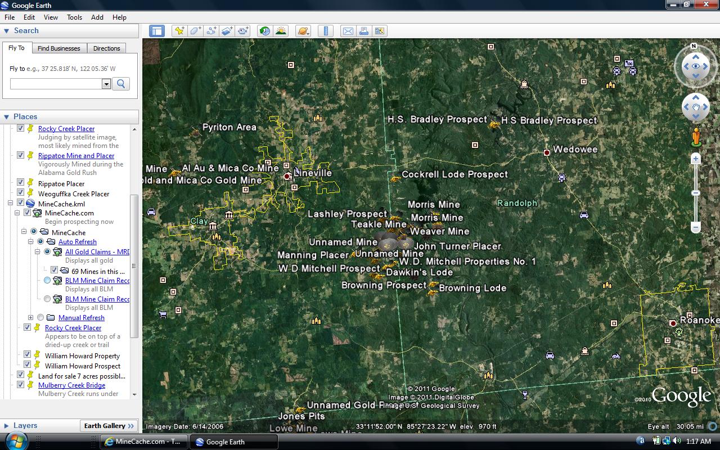Screen dimensions: 720x450
Task: Collapse the MineCache.kml tree node
Action: pos(10,204)
